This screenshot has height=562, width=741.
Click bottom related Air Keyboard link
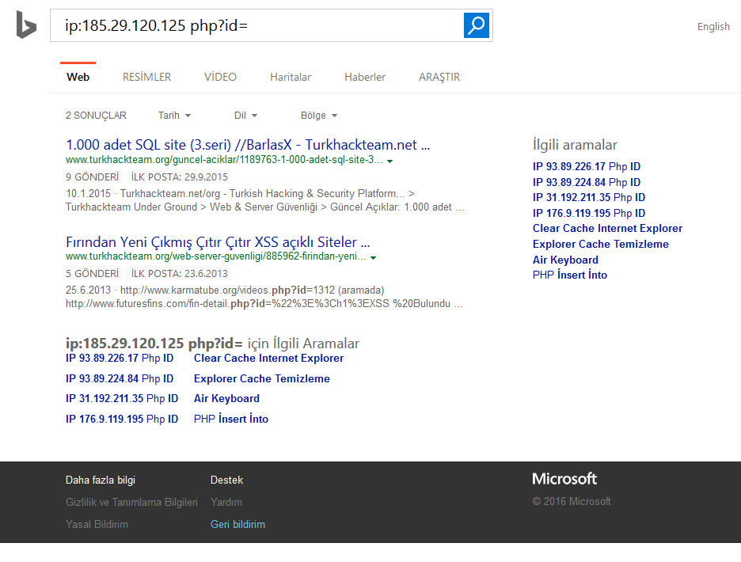click(x=226, y=398)
